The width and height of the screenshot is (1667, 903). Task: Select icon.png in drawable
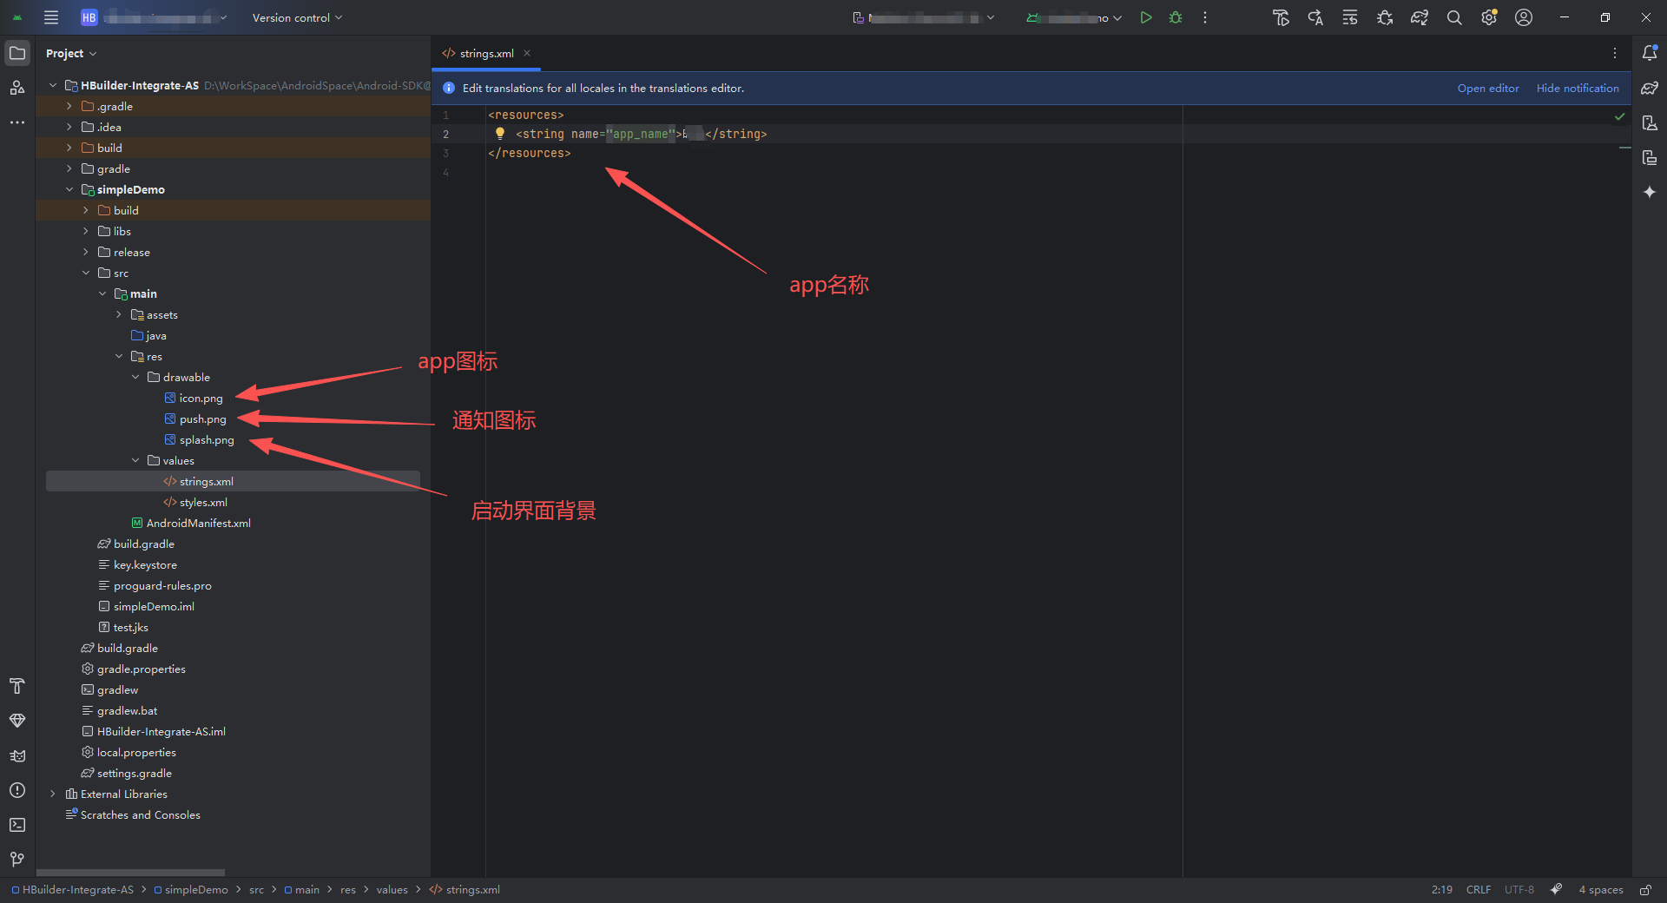[201, 398]
